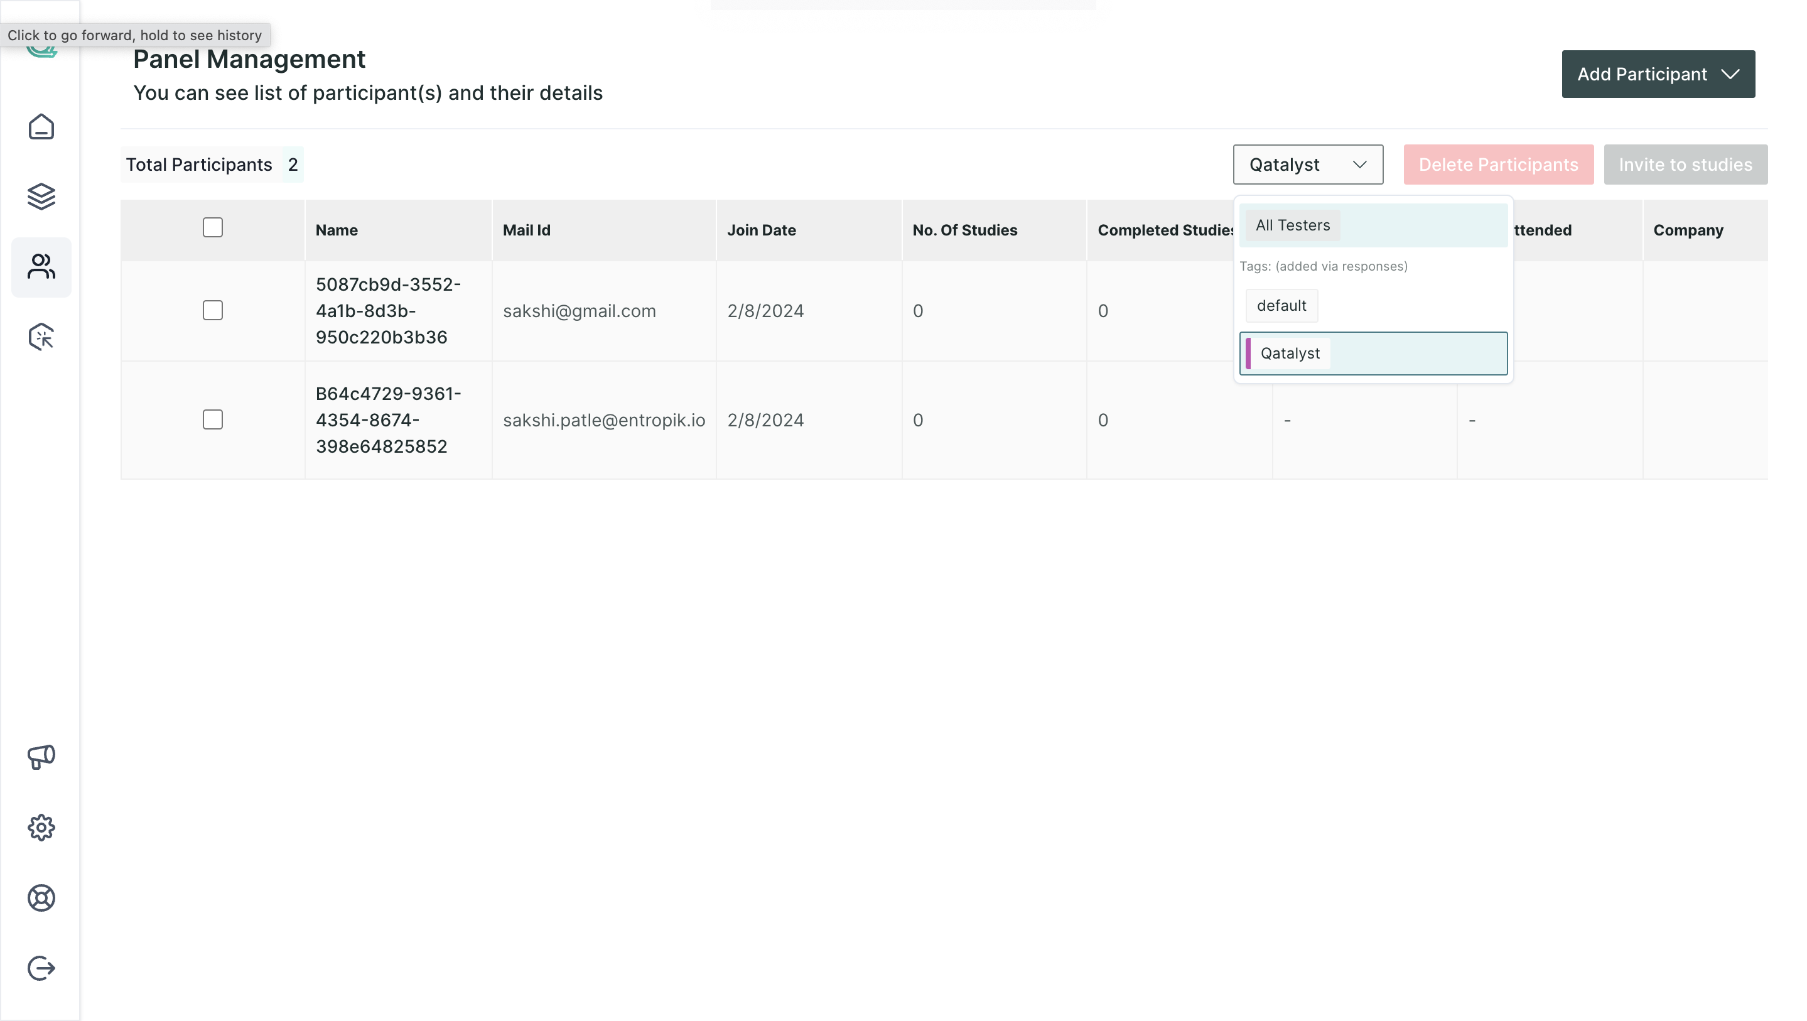The width and height of the screenshot is (1807, 1021).
Task: Click the cursor click-tracking sidebar icon
Action: click(x=41, y=337)
